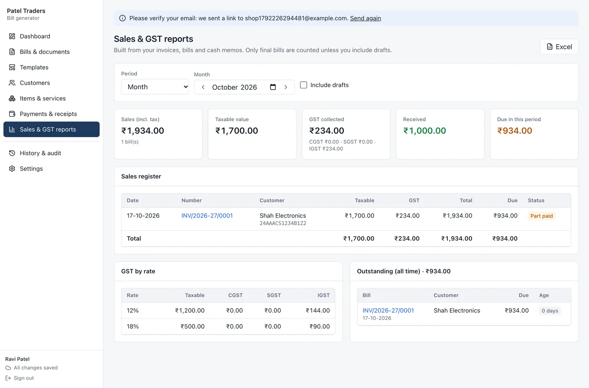This screenshot has width=589, height=388.
Task: Open the Period dropdown showing Month
Action: click(x=155, y=87)
